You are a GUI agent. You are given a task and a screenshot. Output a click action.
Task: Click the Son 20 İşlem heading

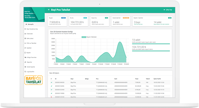point(54,73)
